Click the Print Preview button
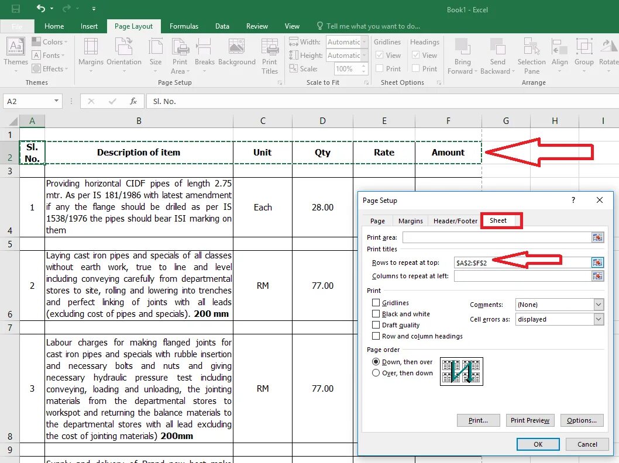Image resolution: width=619 pixels, height=463 pixels. [x=530, y=420]
